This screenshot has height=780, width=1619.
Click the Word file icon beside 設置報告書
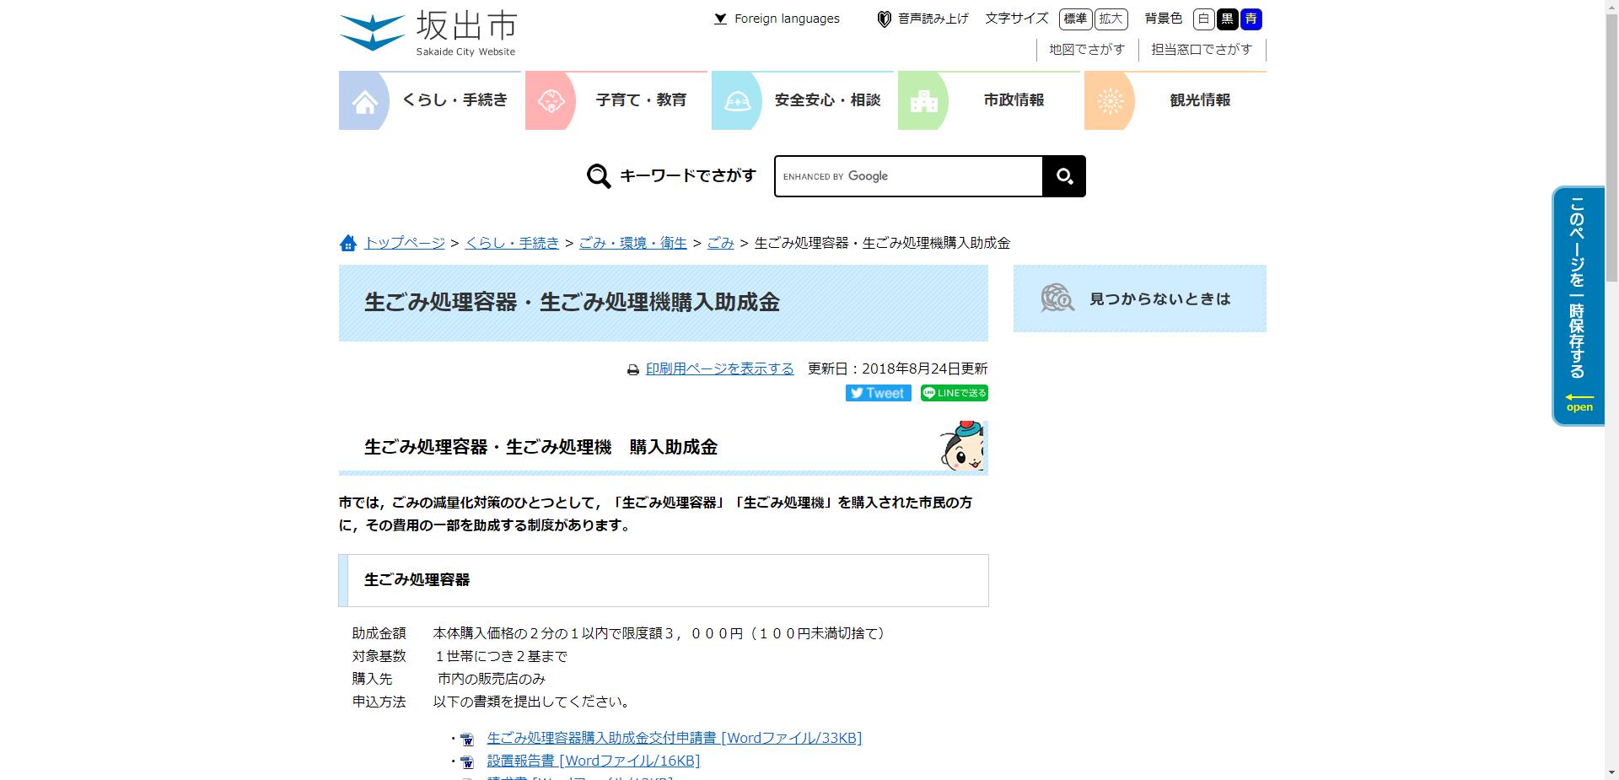468,761
